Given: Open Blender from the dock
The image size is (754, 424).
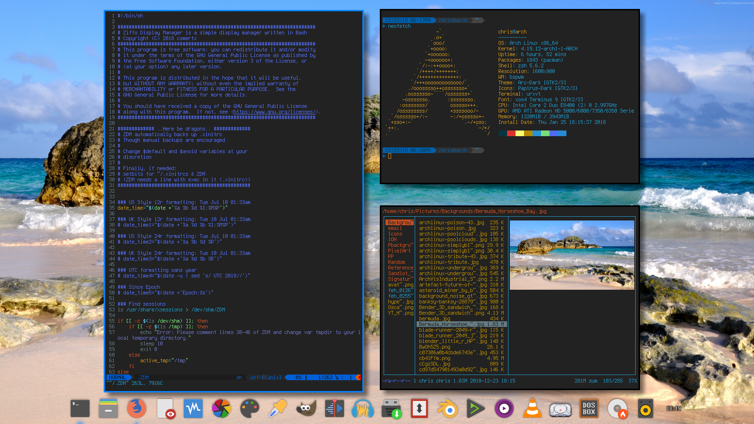Looking at the screenshot, I should click(x=448, y=408).
